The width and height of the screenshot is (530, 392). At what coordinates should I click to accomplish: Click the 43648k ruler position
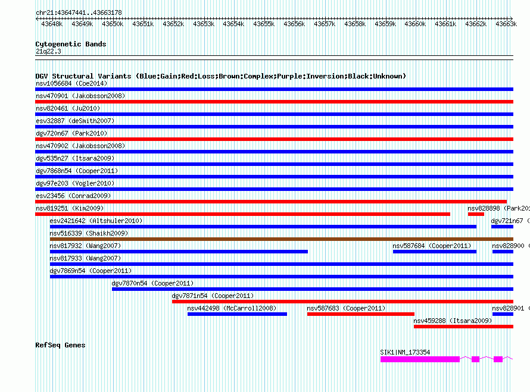(52, 24)
